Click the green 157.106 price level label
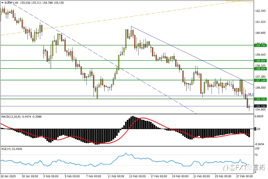The height and width of the screenshot is (179, 268). tap(260, 80)
